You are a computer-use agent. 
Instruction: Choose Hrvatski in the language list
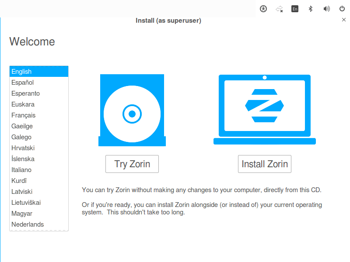tap(38, 148)
